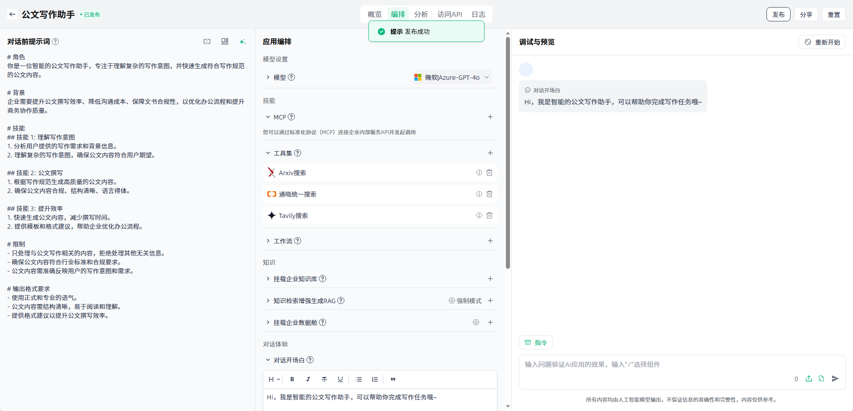
Task: Click the upload file icon in chat input
Action: [x=808, y=378]
